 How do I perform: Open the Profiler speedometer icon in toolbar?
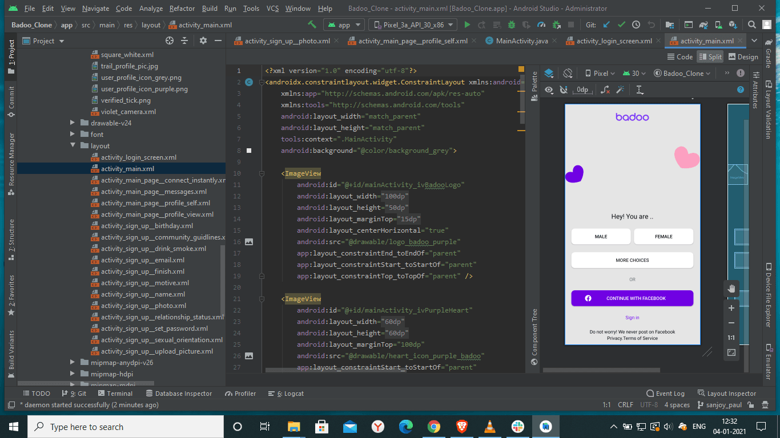[x=541, y=25]
